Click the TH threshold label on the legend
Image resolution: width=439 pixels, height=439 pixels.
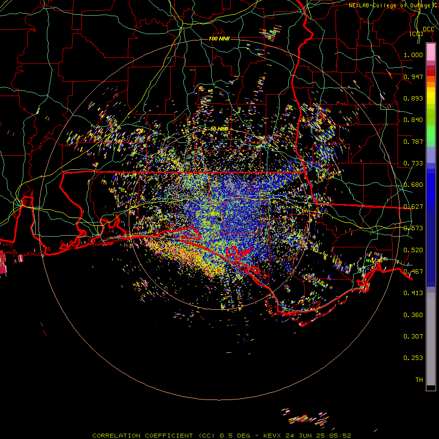coord(419,379)
